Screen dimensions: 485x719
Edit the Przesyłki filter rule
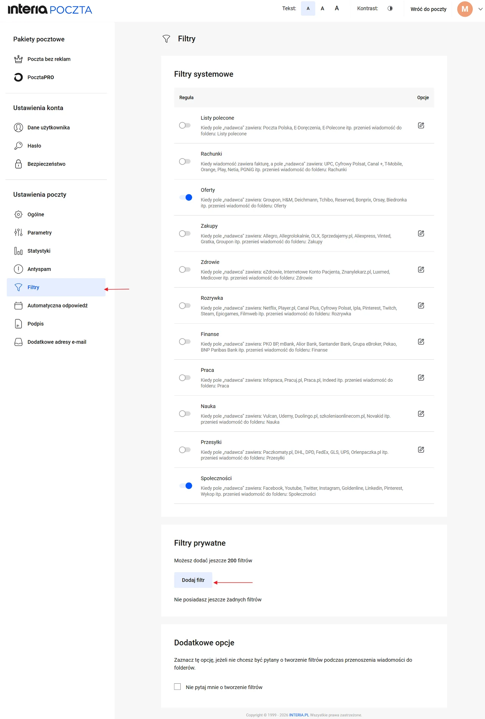coord(421,450)
